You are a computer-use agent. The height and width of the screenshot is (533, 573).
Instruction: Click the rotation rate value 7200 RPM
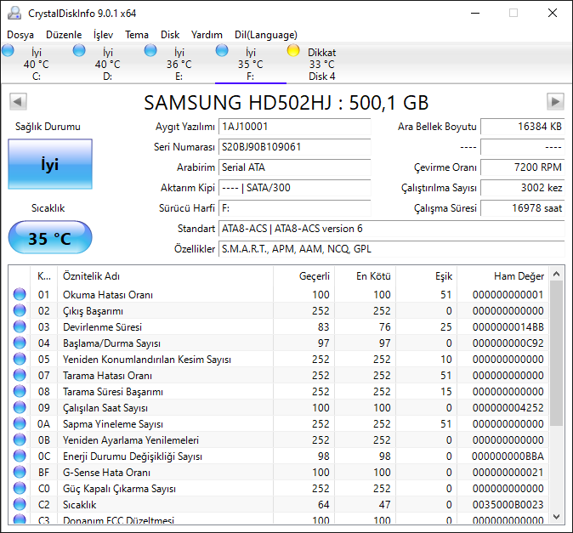pos(523,167)
